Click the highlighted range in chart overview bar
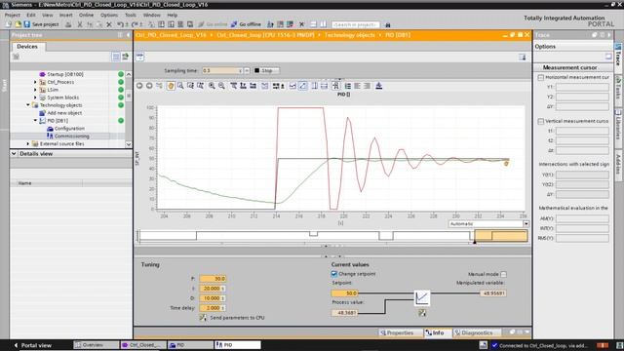The image size is (624, 351). pos(501,236)
